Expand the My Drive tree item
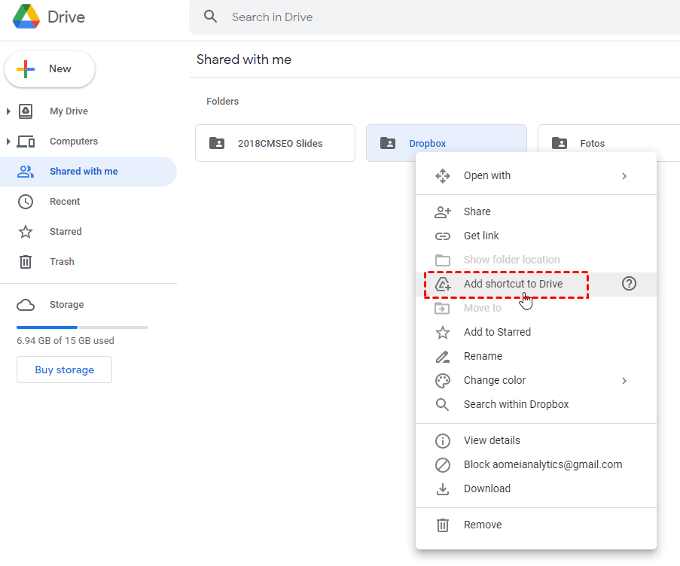The height and width of the screenshot is (566, 680). (x=8, y=111)
